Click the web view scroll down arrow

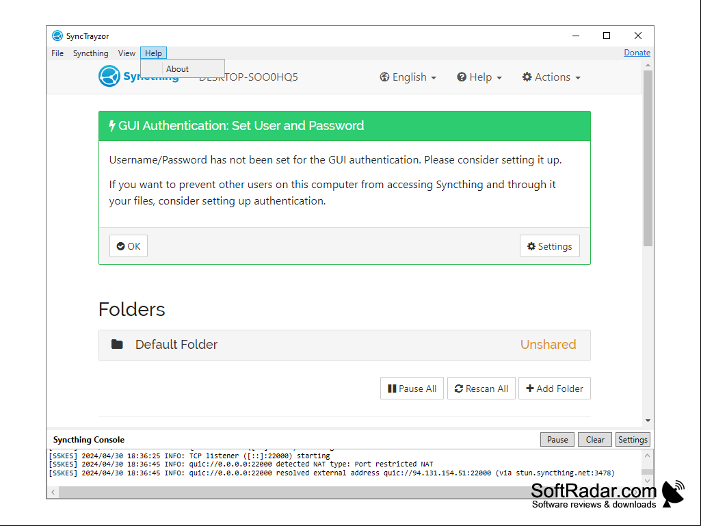[x=648, y=421]
